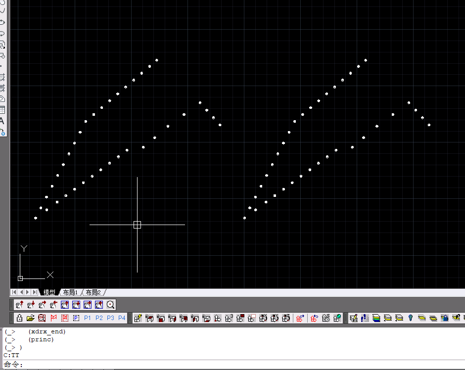This screenshot has height=370, width=465.
Task: Click the UCS dashed red rectangle icon
Action: pyautogui.click(x=252, y=318)
